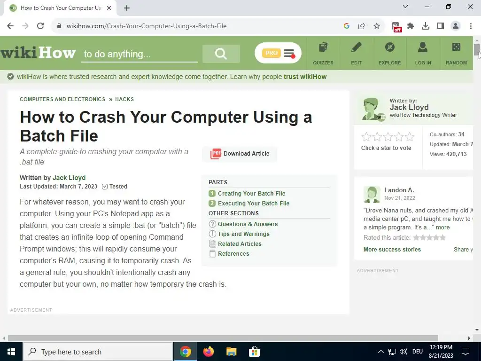
Task: Open More success stories link
Action: pyautogui.click(x=392, y=250)
